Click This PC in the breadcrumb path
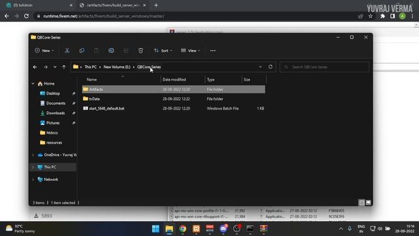The width and height of the screenshot is (419, 236). pyautogui.click(x=90, y=67)
